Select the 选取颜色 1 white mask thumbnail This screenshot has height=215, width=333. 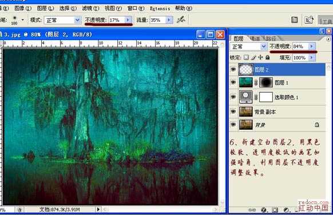[x=266, y=97]
